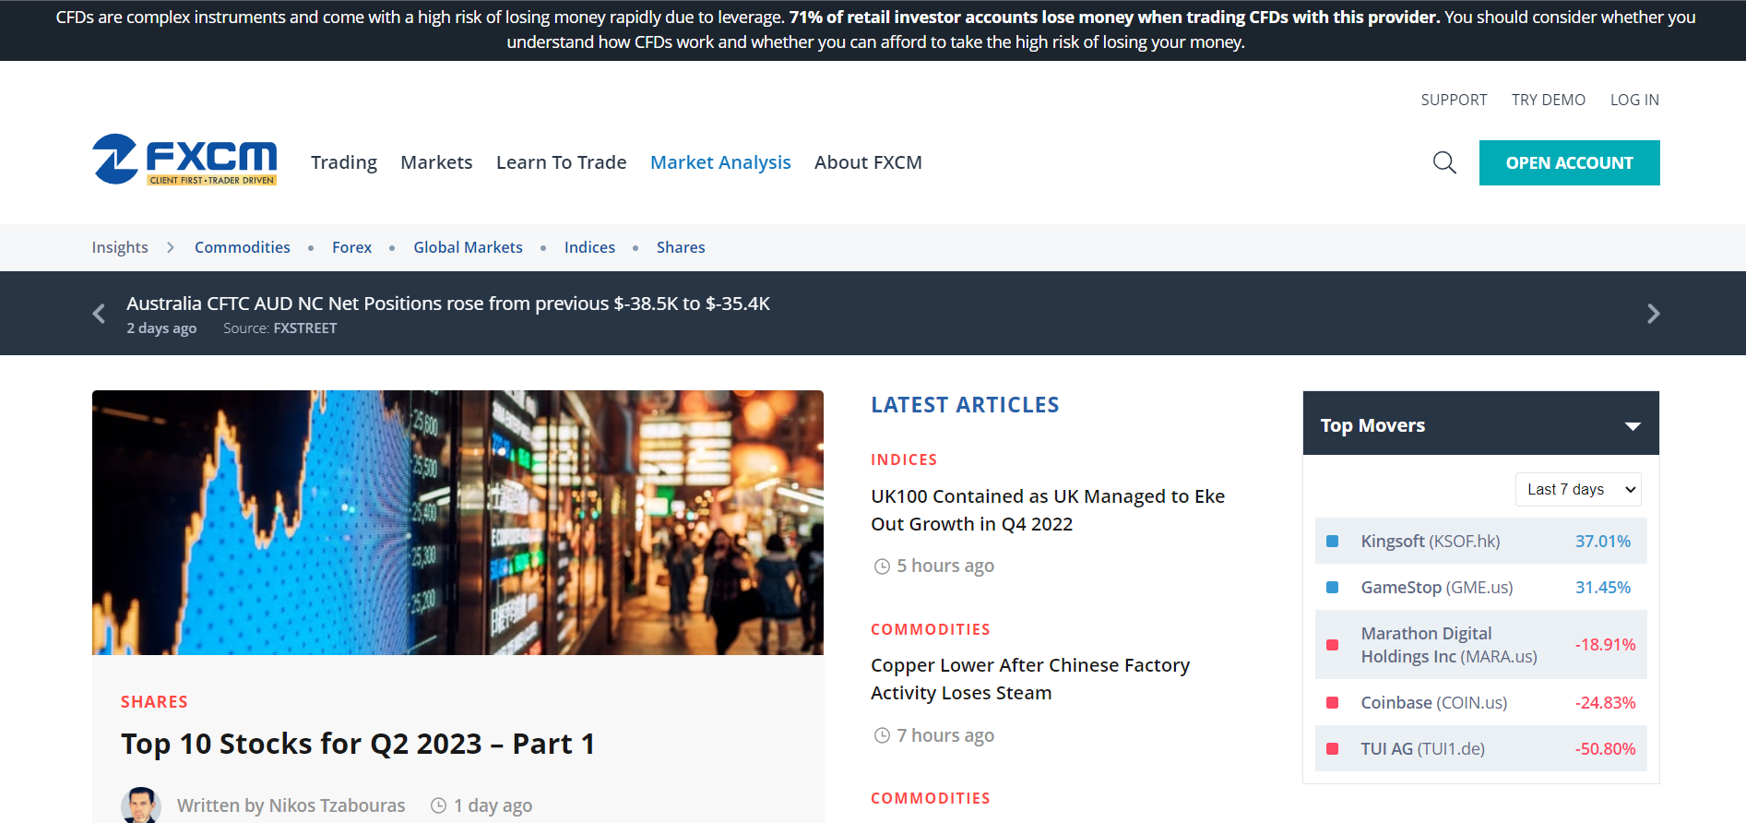Screen dimensions: 1746x823
Task: Select Kingsoft (KSOF.hk) row
Action: tap(1480, 542)
